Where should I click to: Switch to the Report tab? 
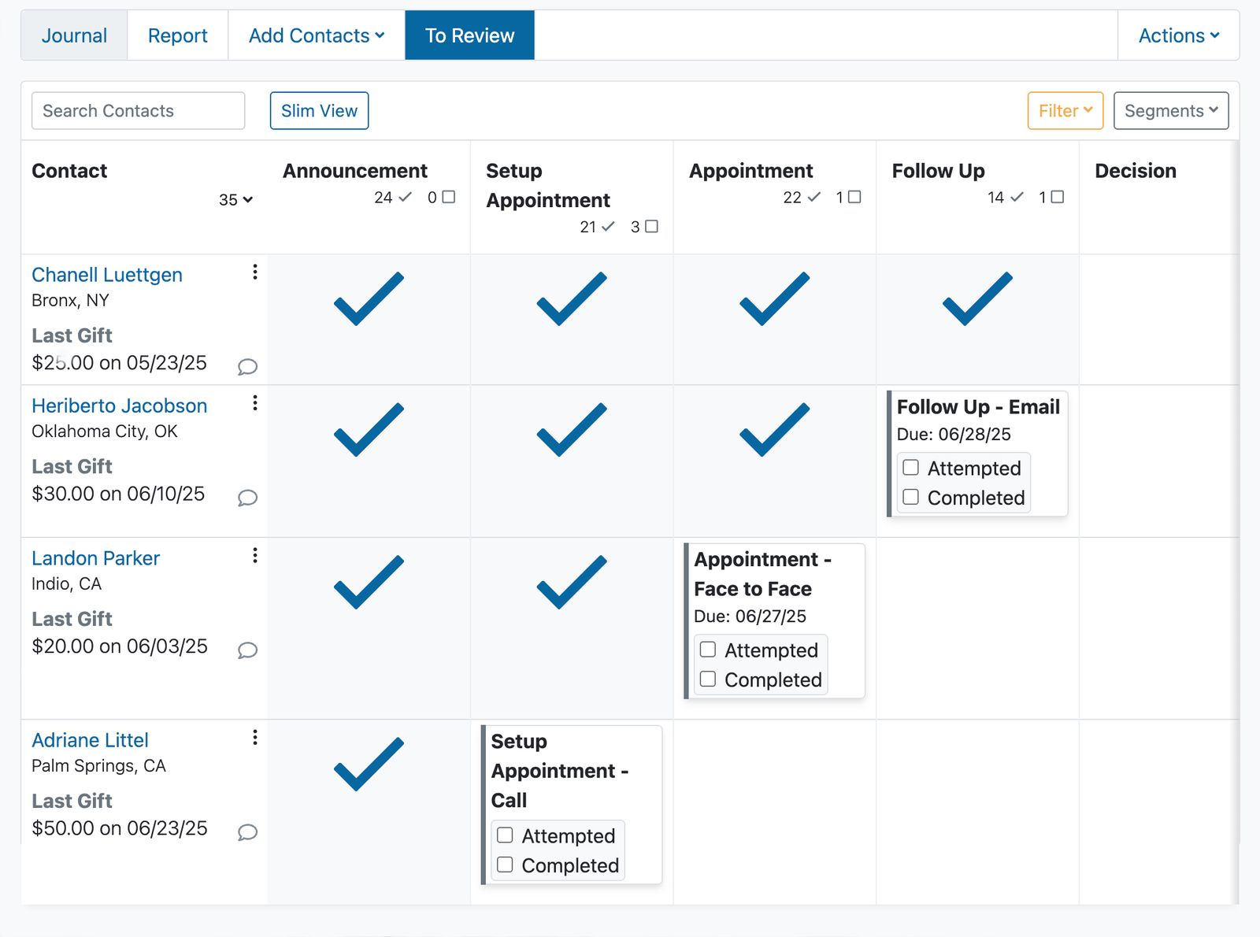(x=176, y=35)
